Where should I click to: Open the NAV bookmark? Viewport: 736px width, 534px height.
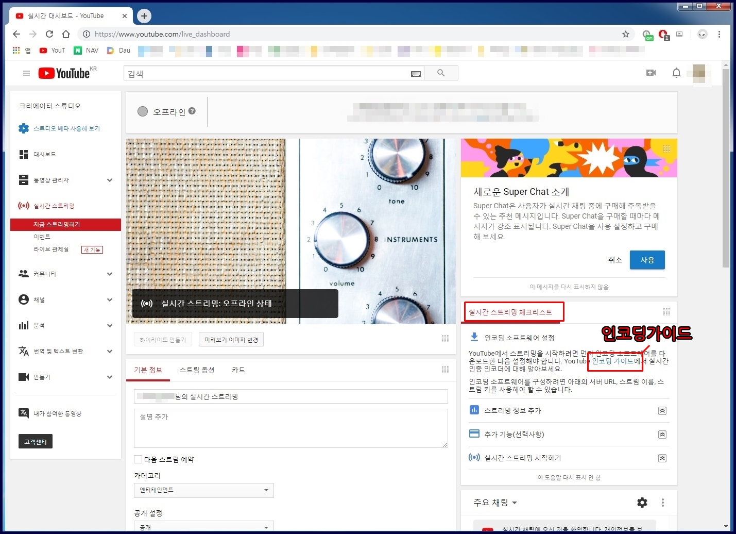[x=86, y=51]
